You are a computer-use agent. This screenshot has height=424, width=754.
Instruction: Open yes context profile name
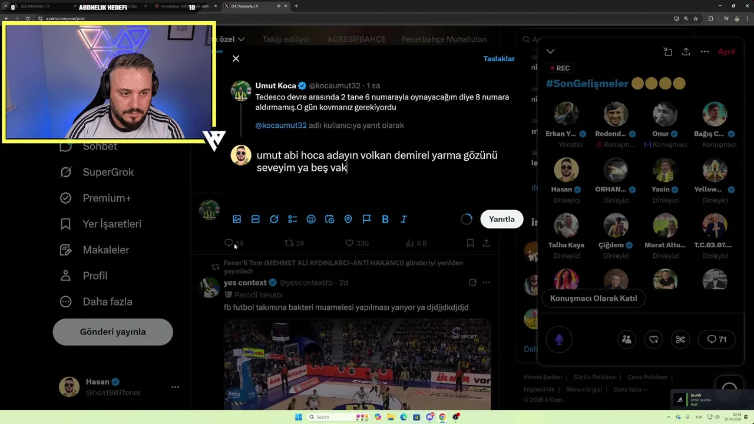(245, 283)
